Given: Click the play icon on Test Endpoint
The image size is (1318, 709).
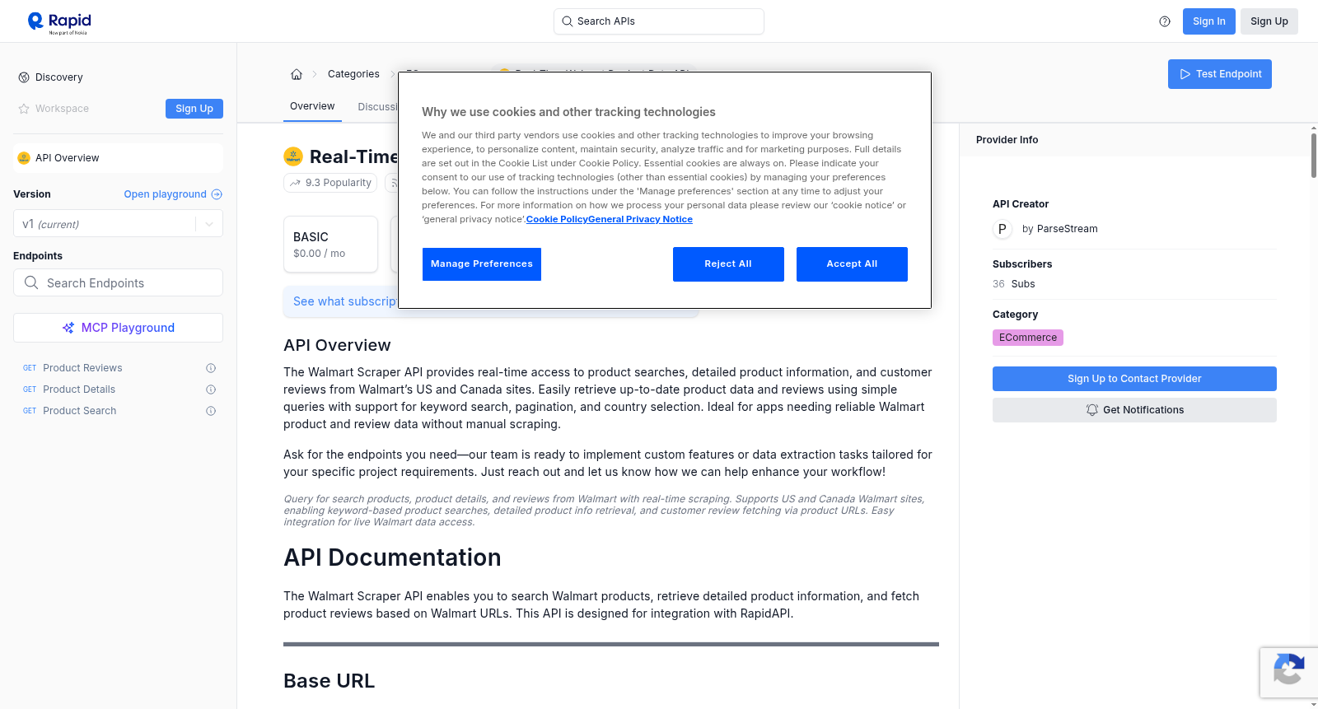Looking at the screenshot, I should [x=1185, y=74].
